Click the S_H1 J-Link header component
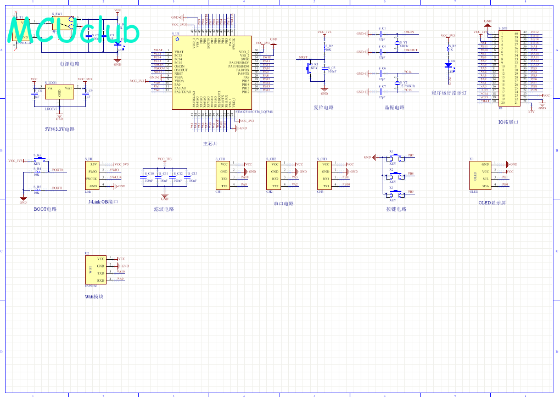560x397 pixels. pyautogui.click(x=92, y=176)
